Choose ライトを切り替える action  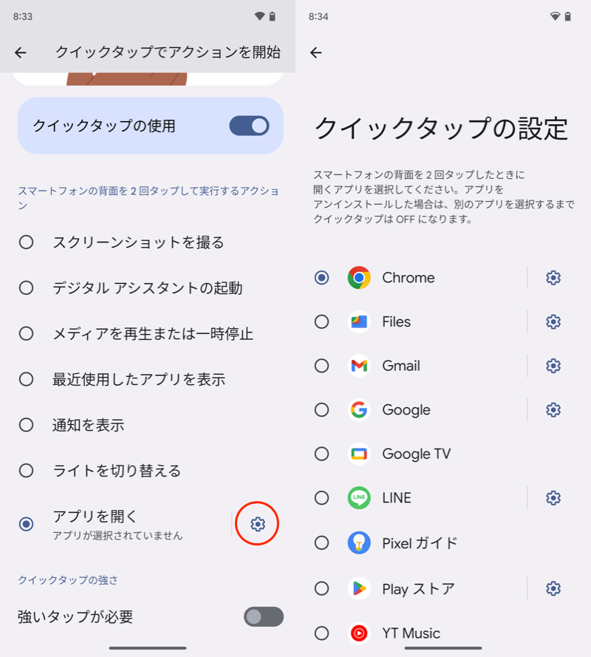click(27, 471)
